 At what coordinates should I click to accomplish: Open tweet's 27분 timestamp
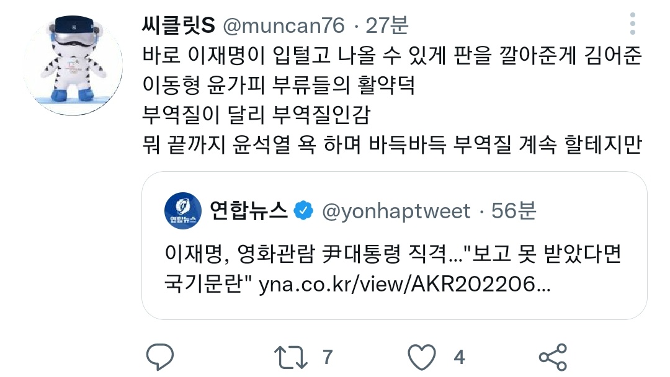pyautogui.click(x=387, y=25)
